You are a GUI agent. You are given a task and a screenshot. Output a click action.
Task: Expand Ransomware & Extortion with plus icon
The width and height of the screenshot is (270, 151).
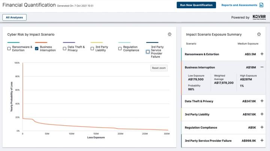(x=262, y=54)
